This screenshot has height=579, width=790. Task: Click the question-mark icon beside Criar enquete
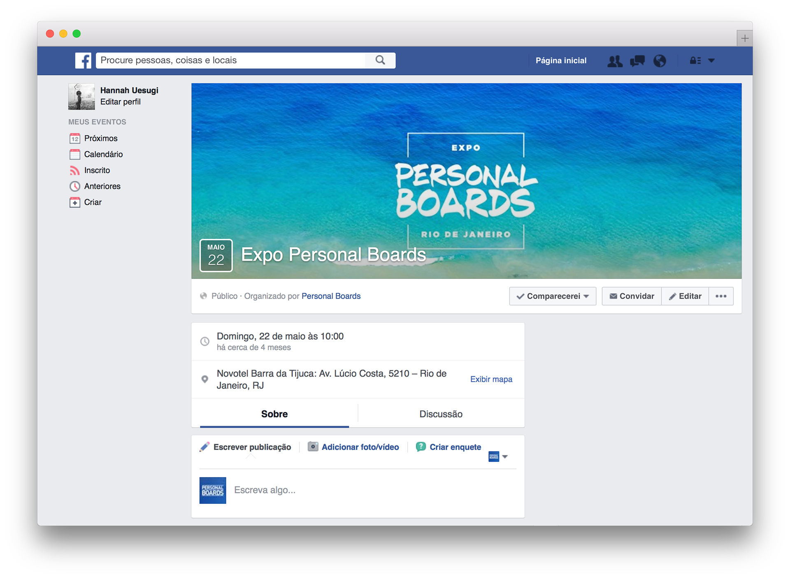click(x=421, y=447)
